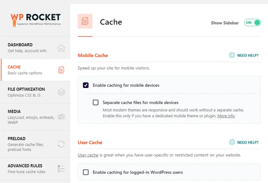The height and width of the screenshot is (183, 268).
Task: Click lifebuoy icon beside Mobile Cache help
Action: click(x=232, y=55)
